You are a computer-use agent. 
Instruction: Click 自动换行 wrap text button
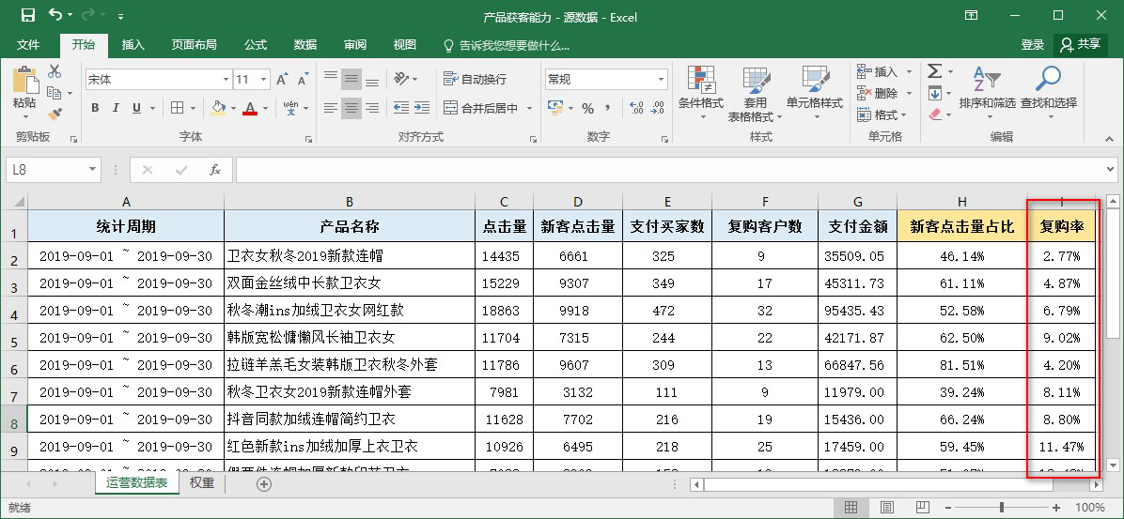[475, 79]
